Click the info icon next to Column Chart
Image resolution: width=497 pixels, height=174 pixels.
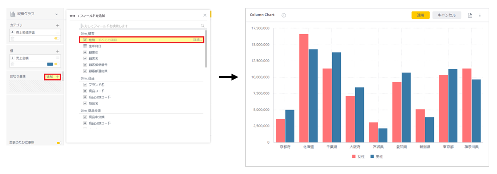[284, 15]
